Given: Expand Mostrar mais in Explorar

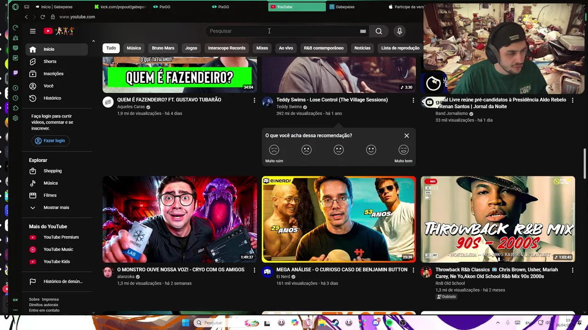Looking at the screenshot, I should pos(57,208).
